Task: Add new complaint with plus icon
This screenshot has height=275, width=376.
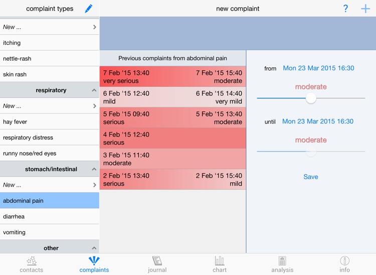Action: point(365,9)
